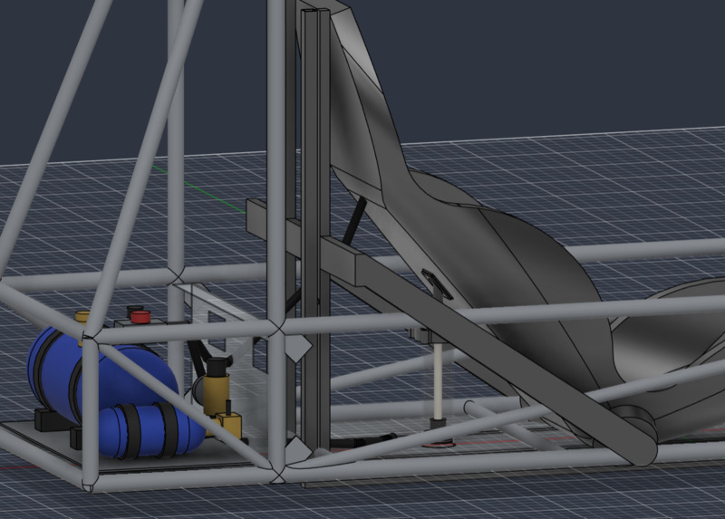725x519 pixels.
Task: Select the black strut behind the seat back
Action: click(x=354, y=221)
